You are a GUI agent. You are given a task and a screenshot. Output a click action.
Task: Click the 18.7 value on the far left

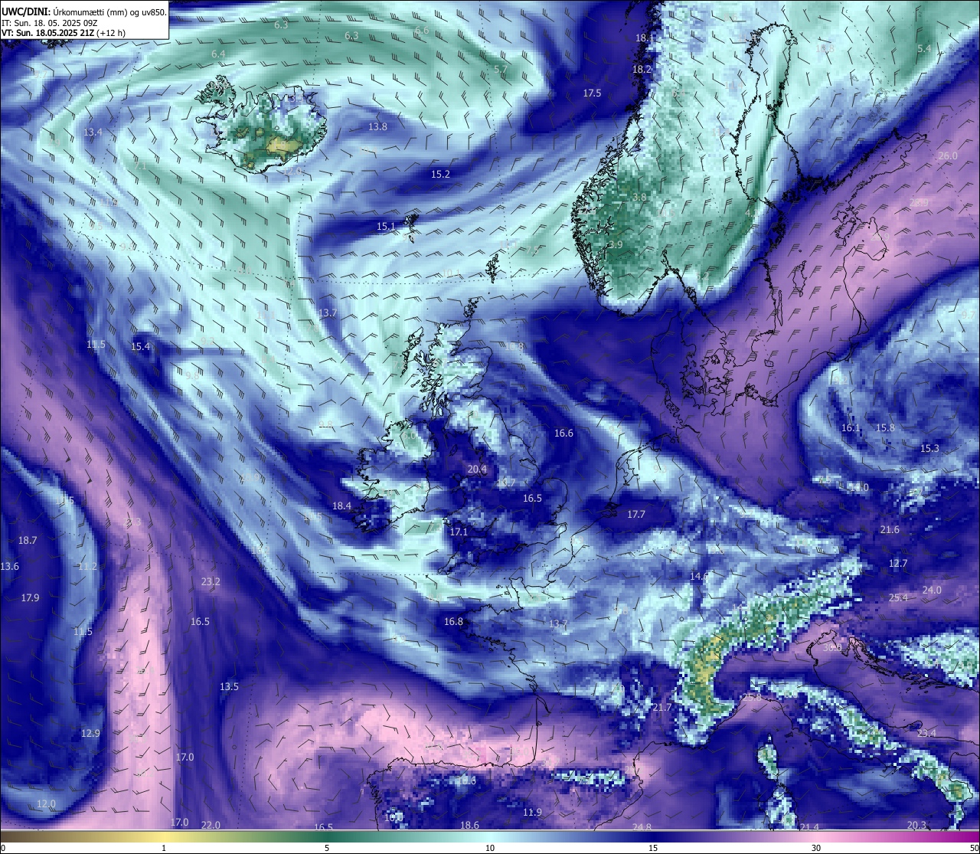[x=28, y=541]
